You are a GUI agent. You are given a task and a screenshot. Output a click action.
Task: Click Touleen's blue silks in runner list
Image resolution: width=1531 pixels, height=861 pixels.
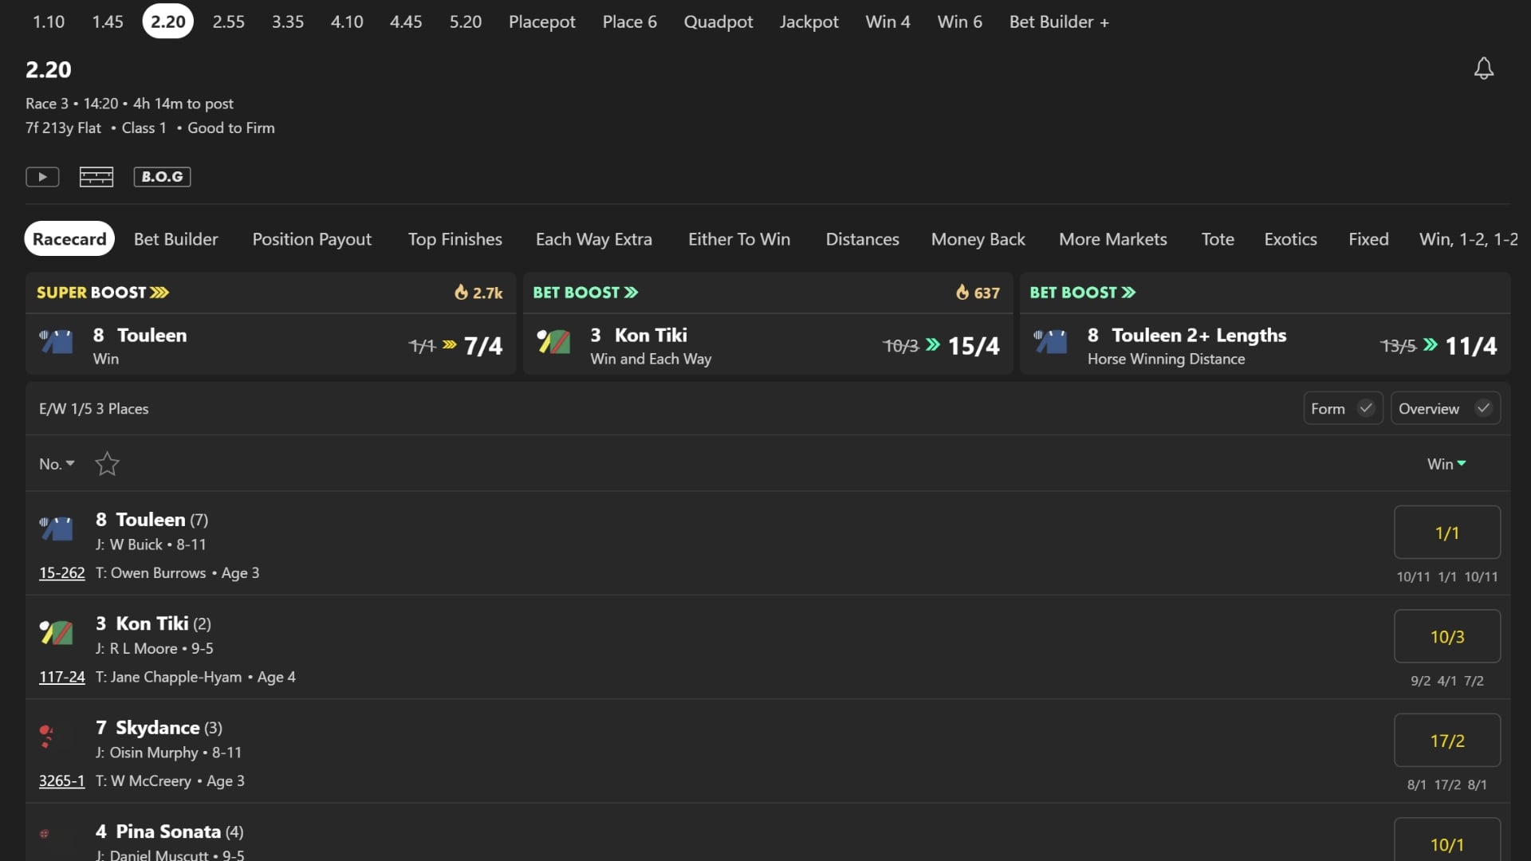(x=57, y=528)
